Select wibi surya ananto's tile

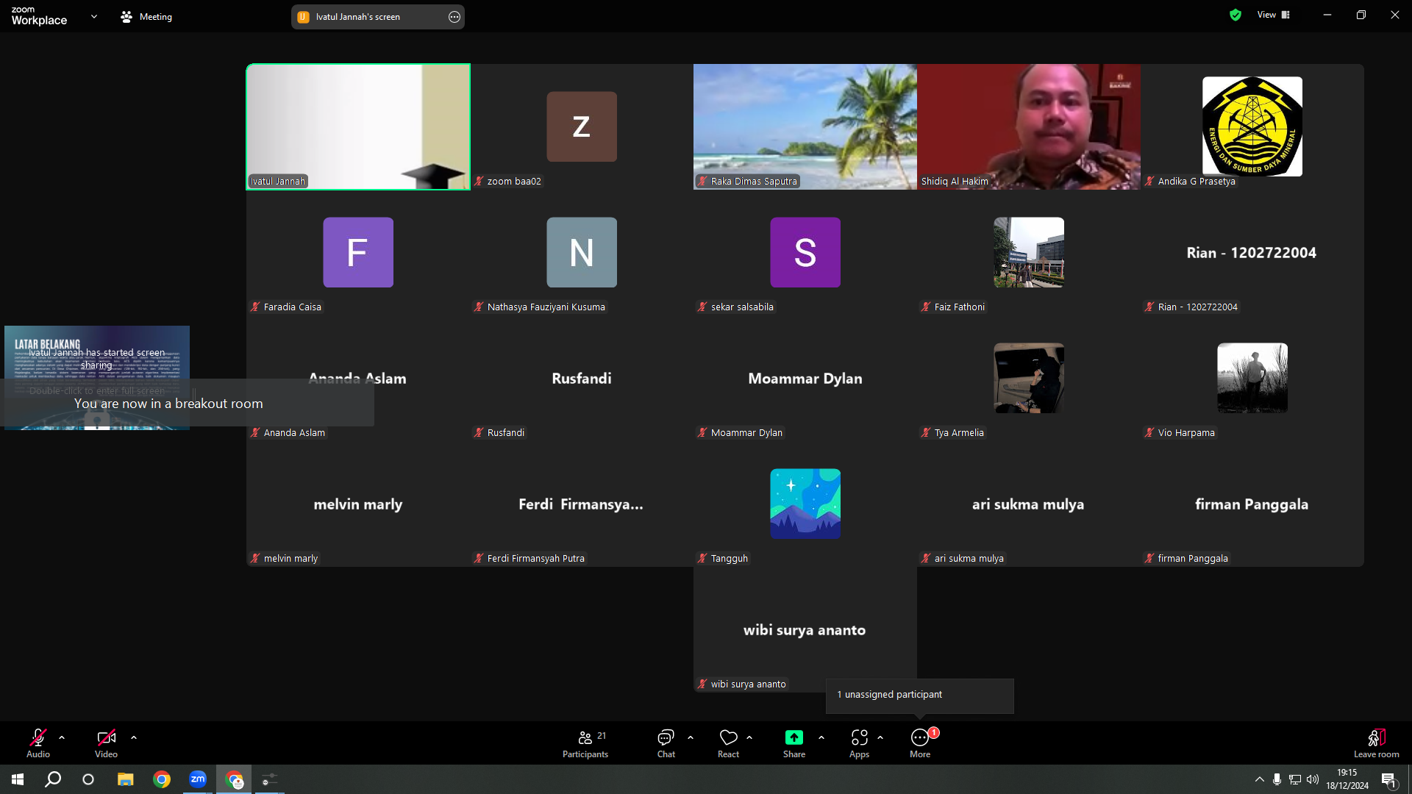coord(805,629)
